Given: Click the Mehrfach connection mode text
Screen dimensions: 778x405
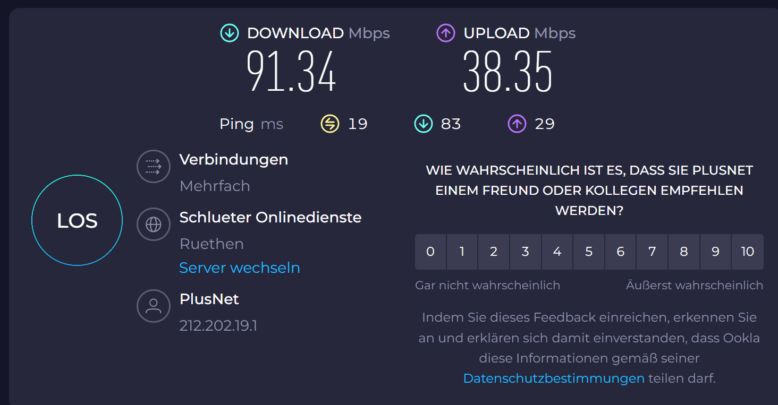Looking at the screenshot, I should [x=215, y=186].
